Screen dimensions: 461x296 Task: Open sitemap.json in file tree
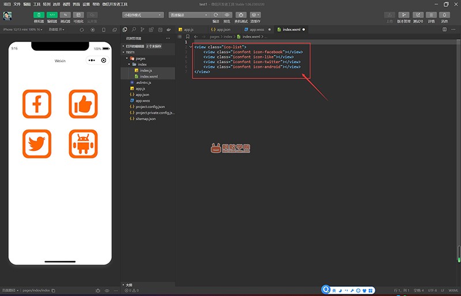pyautogui.click(x=148, y=119)
